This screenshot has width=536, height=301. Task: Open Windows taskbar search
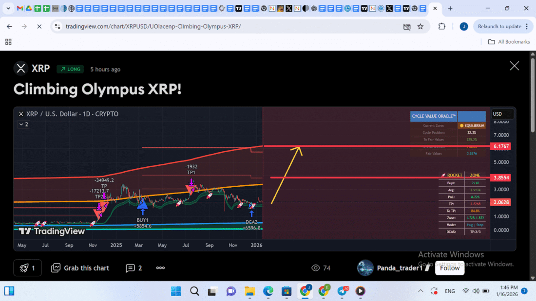(194, 291)
